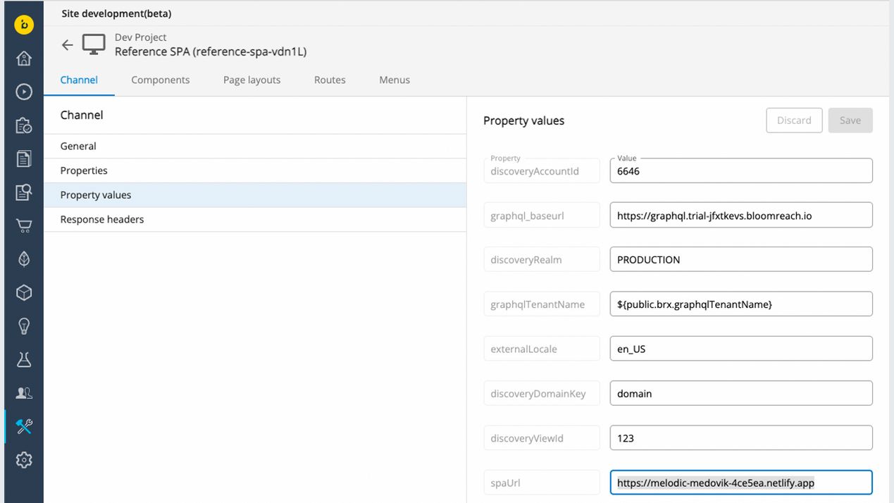Click the Reference SPA channel title

pos(211,51)
